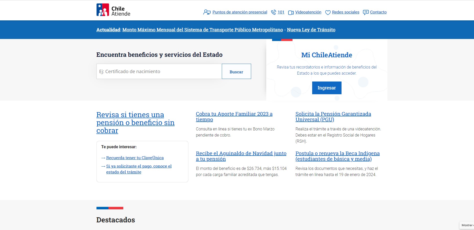
Task: Click the ChileAtiende logo
Action: click(113, 10)
